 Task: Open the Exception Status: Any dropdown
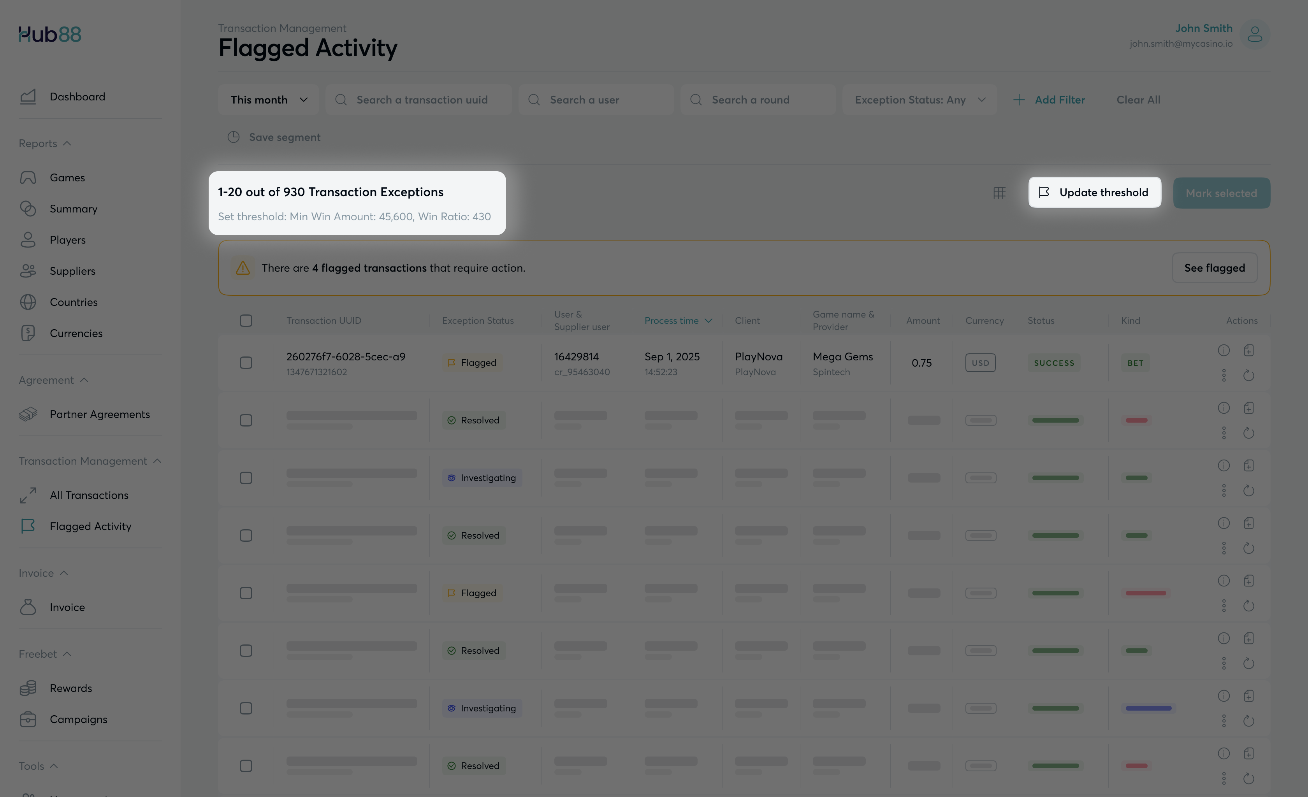(x=919, y=100)
